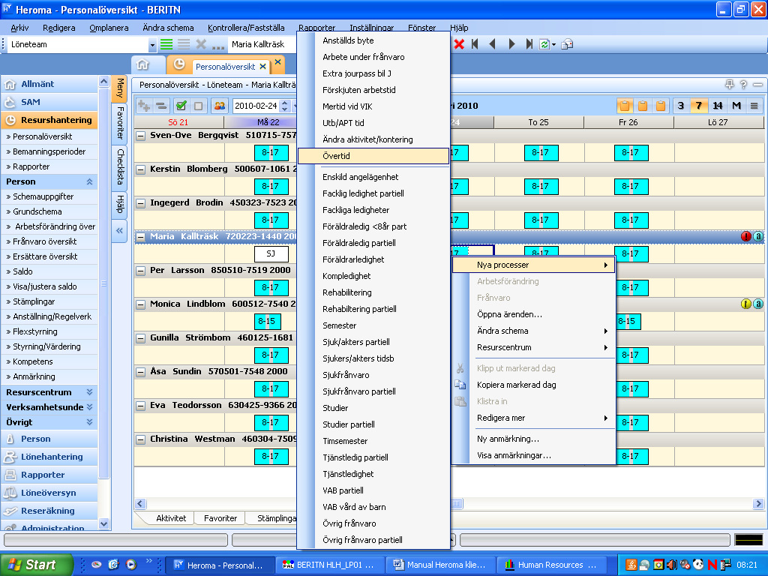
Task: Show month view with M button
Action: coord(736,105)
